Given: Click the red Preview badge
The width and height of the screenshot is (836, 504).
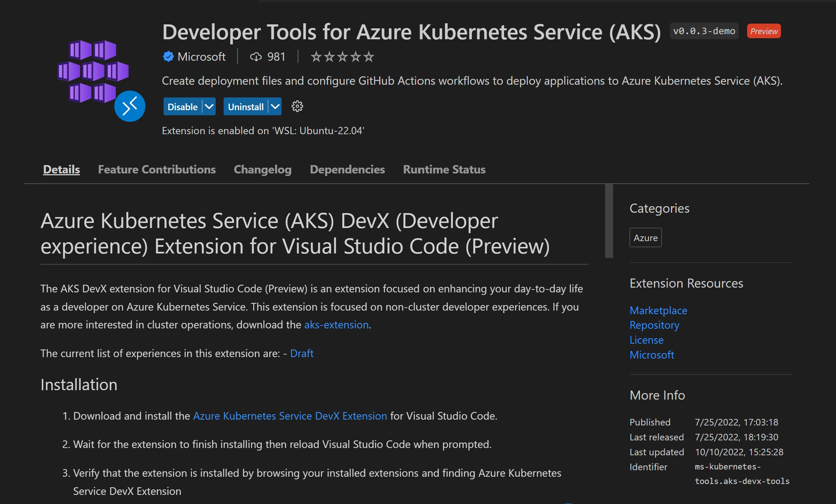Looking at the screenshot, I should [x=764, y=31].
